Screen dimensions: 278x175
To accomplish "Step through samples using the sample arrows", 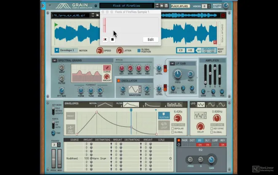I will (93, 15).
